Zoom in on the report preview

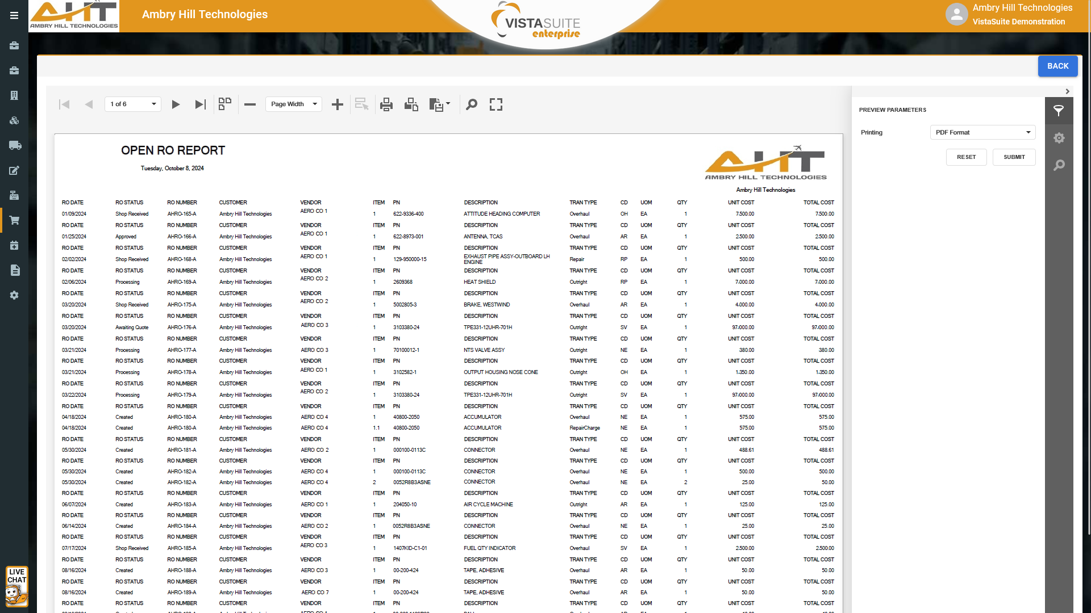[338, 104]
